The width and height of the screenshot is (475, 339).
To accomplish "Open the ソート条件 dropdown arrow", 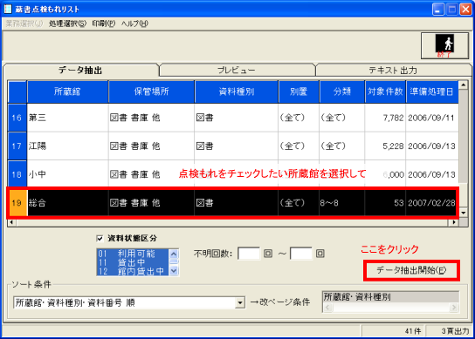I will [x=240, y=302].
